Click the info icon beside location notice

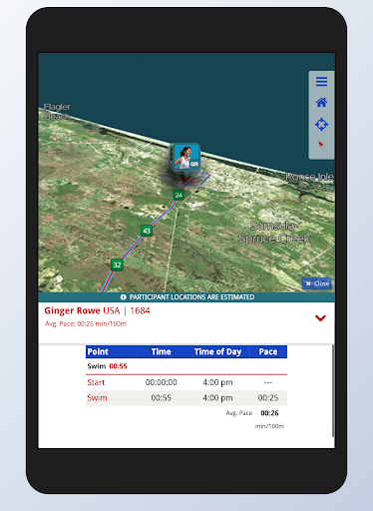coord(124,297)
